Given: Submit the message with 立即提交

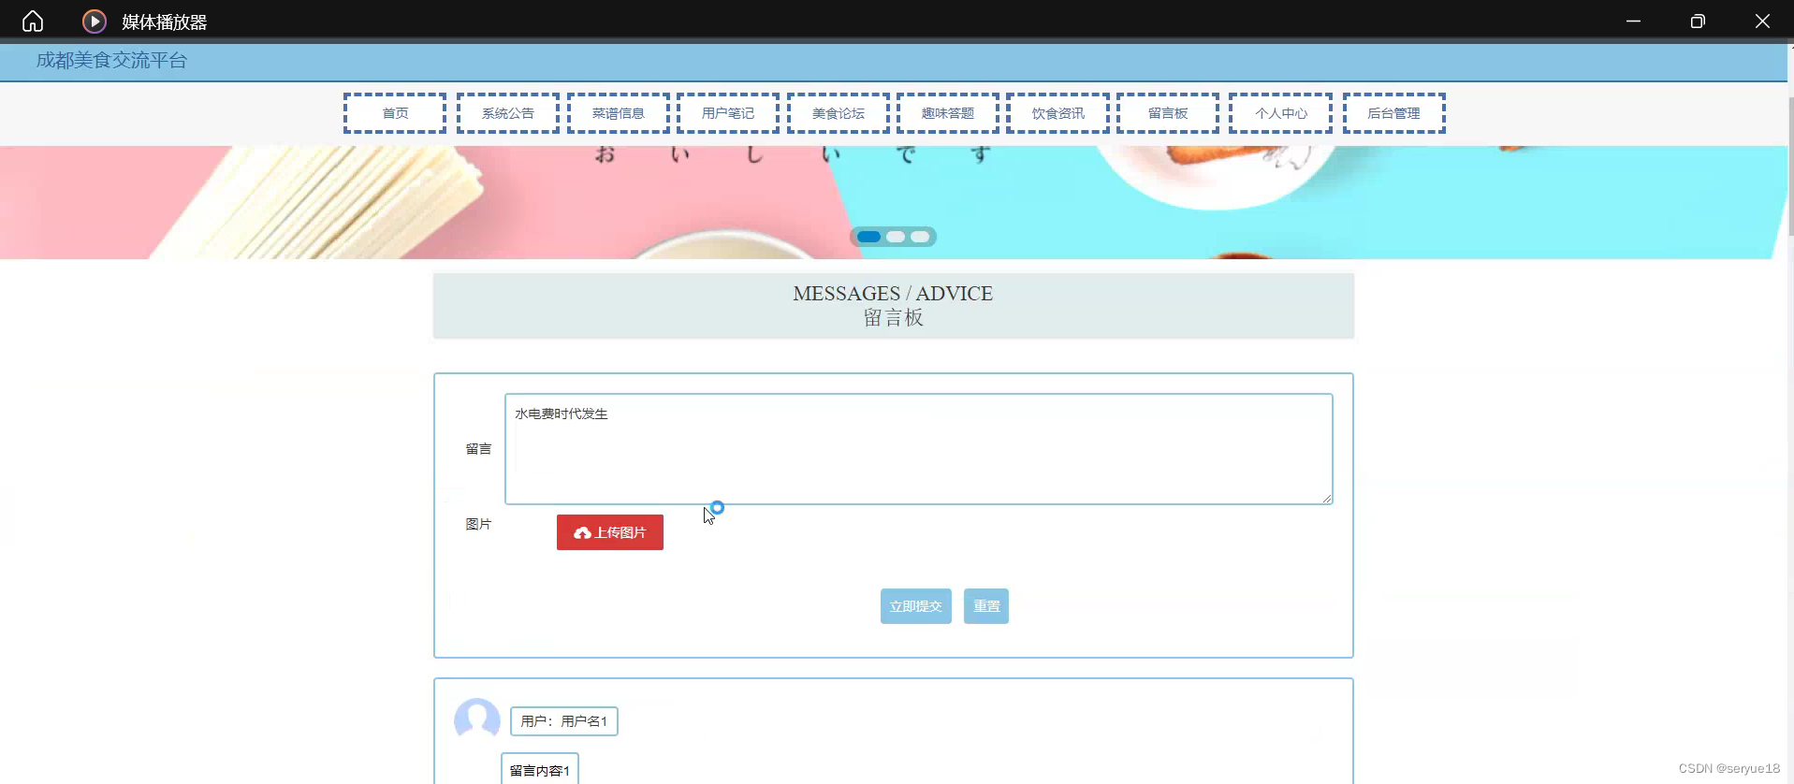Looking at the screenshot, I should 916,606.
